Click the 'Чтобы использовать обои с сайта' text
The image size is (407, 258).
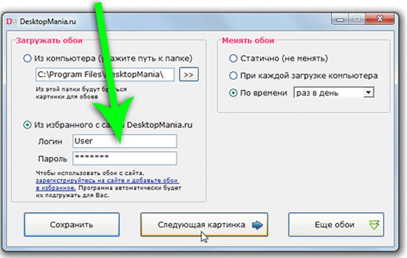[90, 172]
